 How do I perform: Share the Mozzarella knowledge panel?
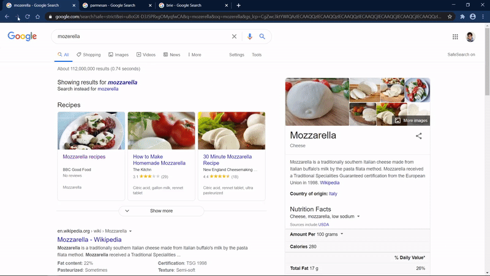point(419,136)
